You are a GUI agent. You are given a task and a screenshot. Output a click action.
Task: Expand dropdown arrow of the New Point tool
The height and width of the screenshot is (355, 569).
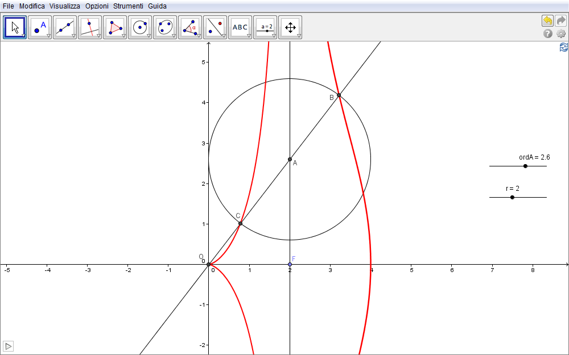point(48,36)
